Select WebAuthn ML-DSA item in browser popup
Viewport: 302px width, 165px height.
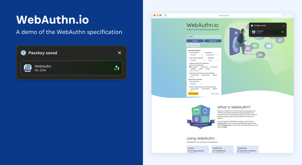pyautogui.click(x=268, y=32)
